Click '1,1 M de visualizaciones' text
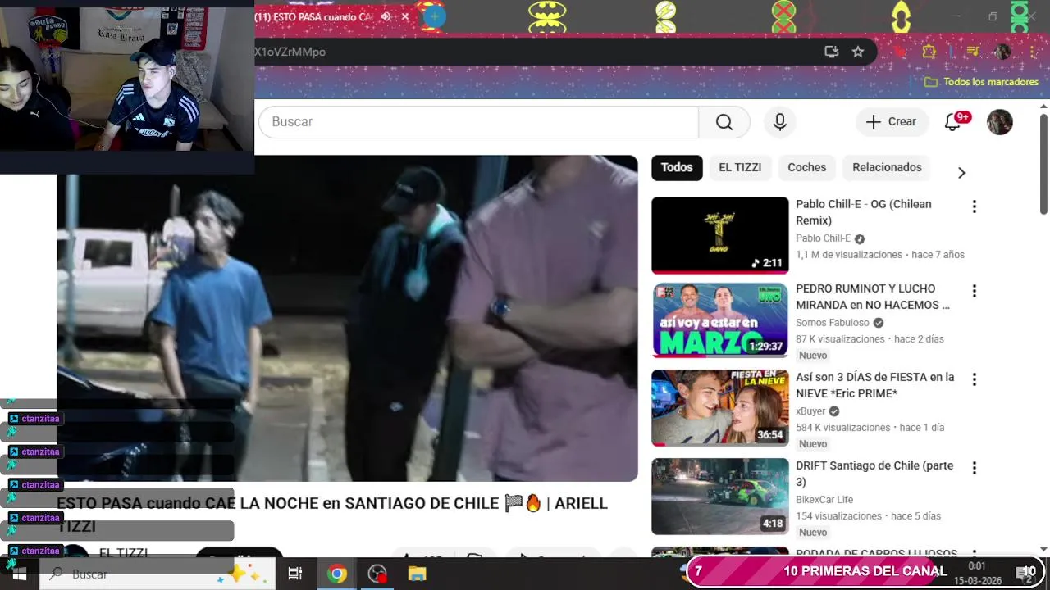 click(849, 255)
